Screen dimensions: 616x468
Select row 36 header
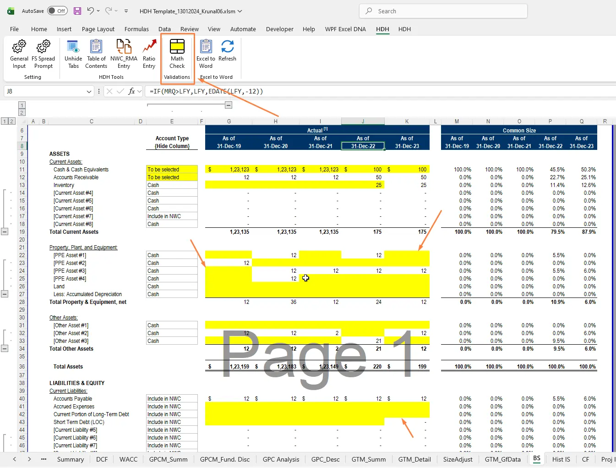coord(22,367)
